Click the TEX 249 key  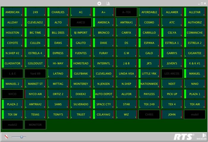pos(149,104)
